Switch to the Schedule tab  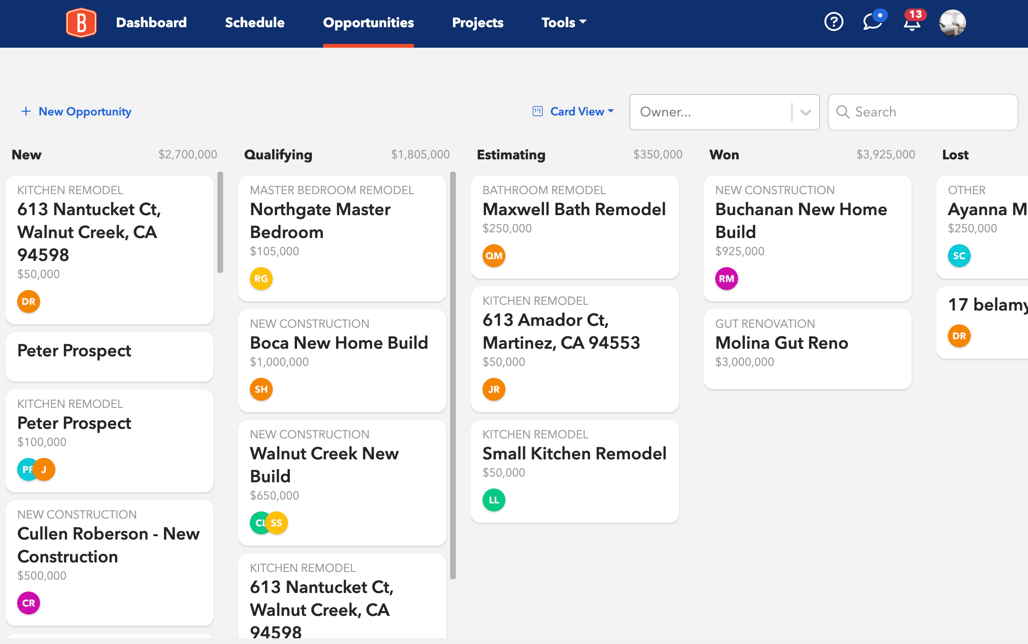pos(255,22)
